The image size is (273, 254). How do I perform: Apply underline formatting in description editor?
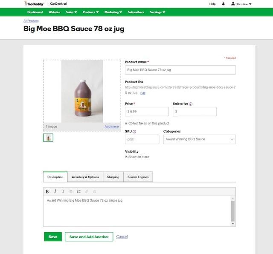[63, 191]
